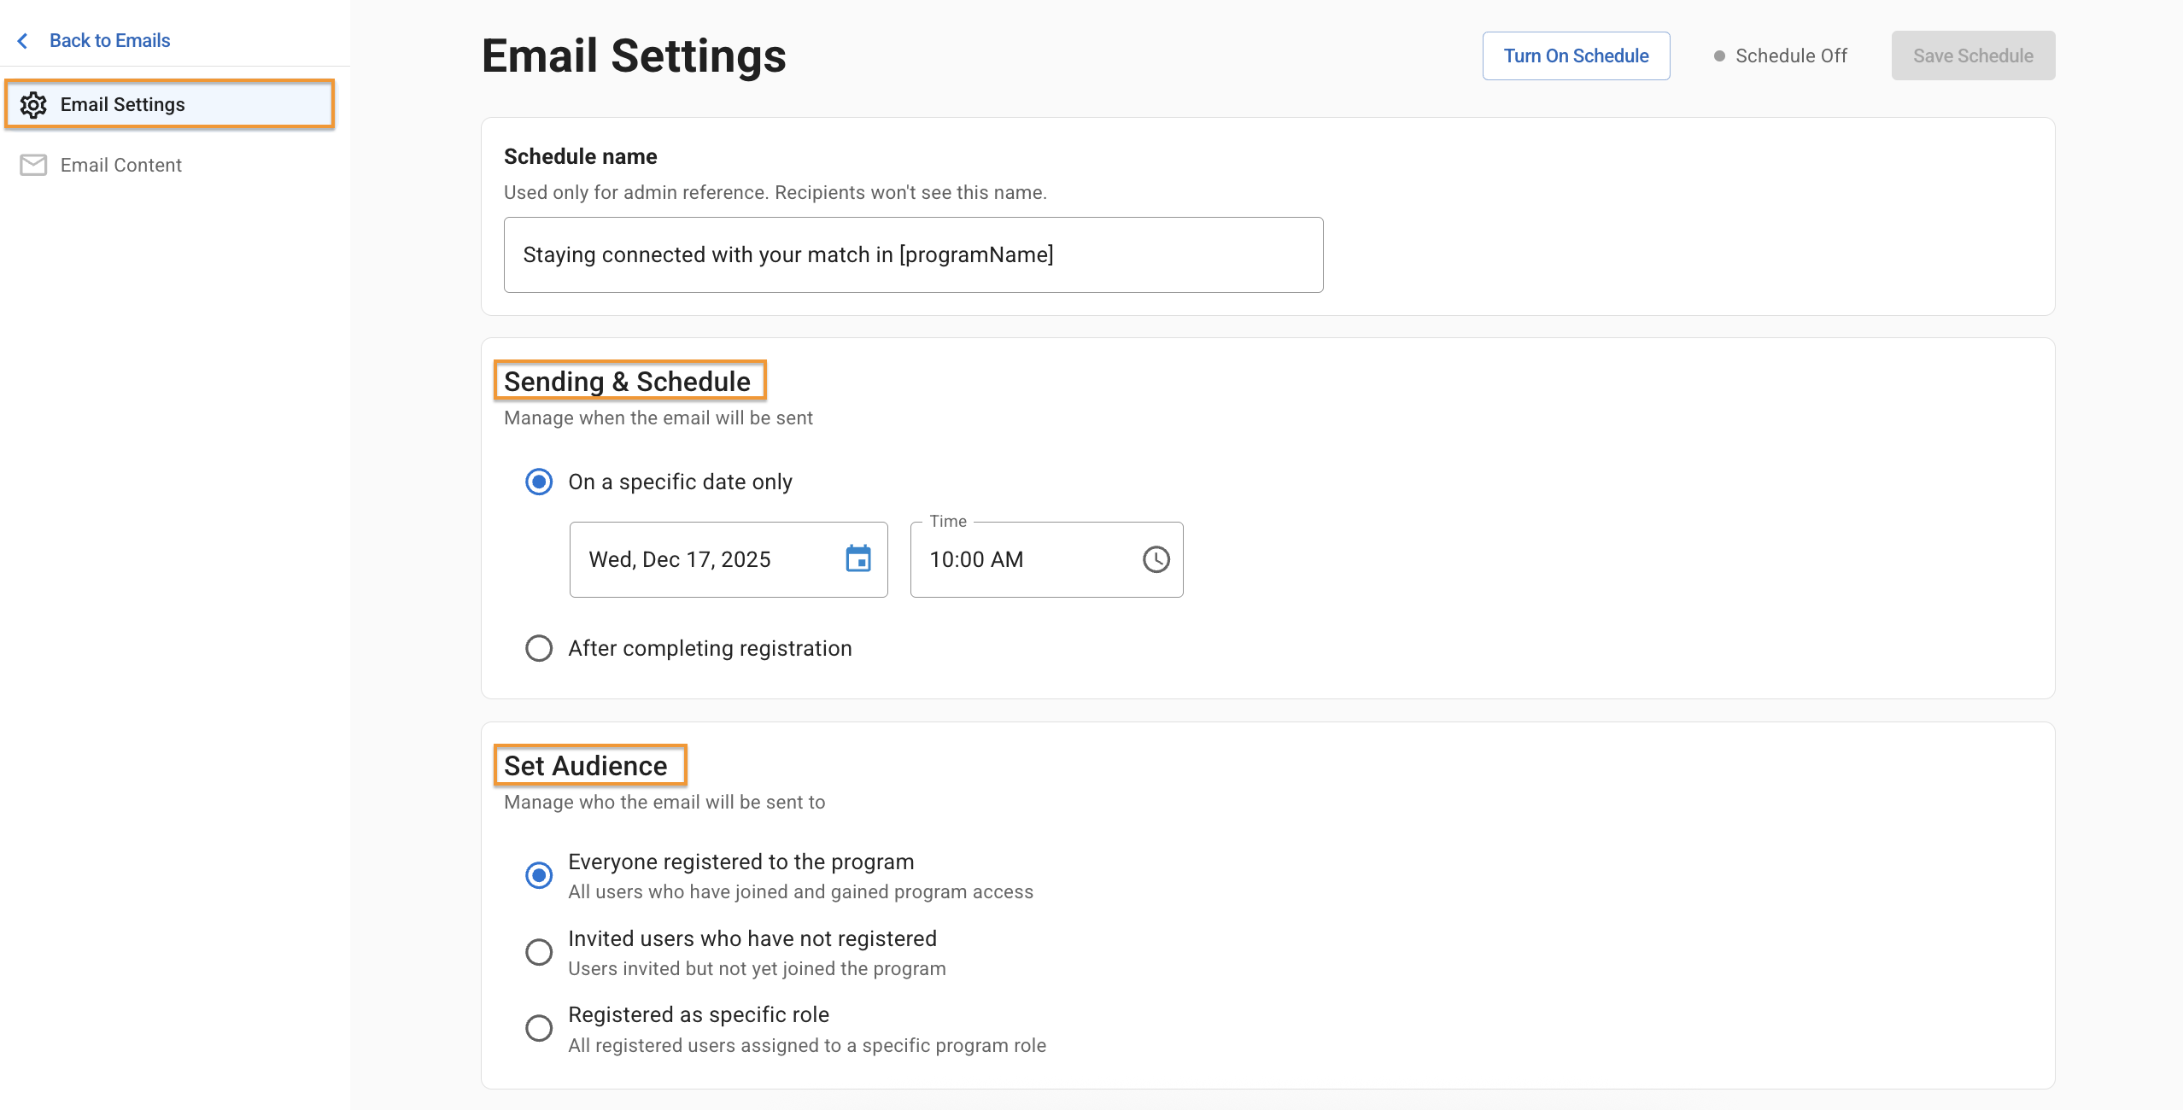The width and height of the screenshot is (2183, 1110).
Task: Switch to the Email Content section
Action: pyautogui.click(x=121, y=165)
